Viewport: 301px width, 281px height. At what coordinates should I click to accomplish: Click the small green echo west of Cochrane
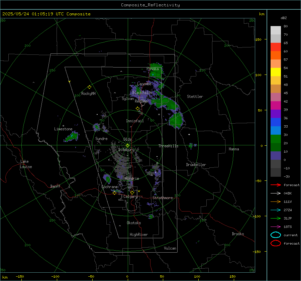click(x=107, y=178)
